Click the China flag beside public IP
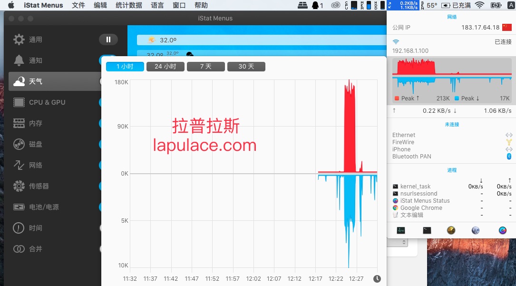This screenshot has width=516, height=286. tap(507, 27)
